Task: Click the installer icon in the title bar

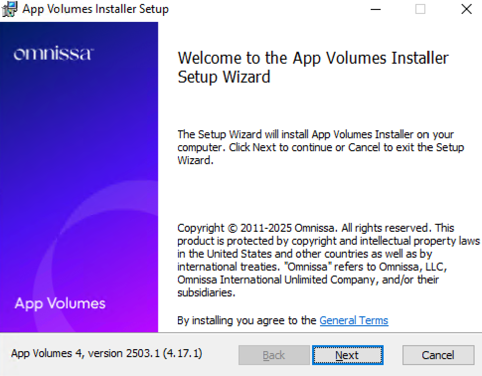Action: (9, 9)
